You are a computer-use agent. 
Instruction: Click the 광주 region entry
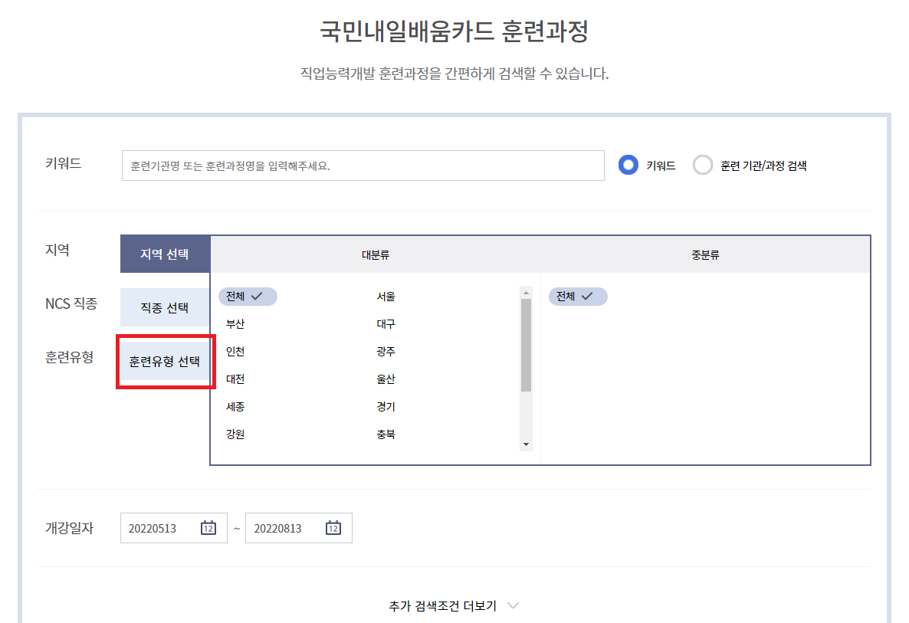(x=386, y=351)
